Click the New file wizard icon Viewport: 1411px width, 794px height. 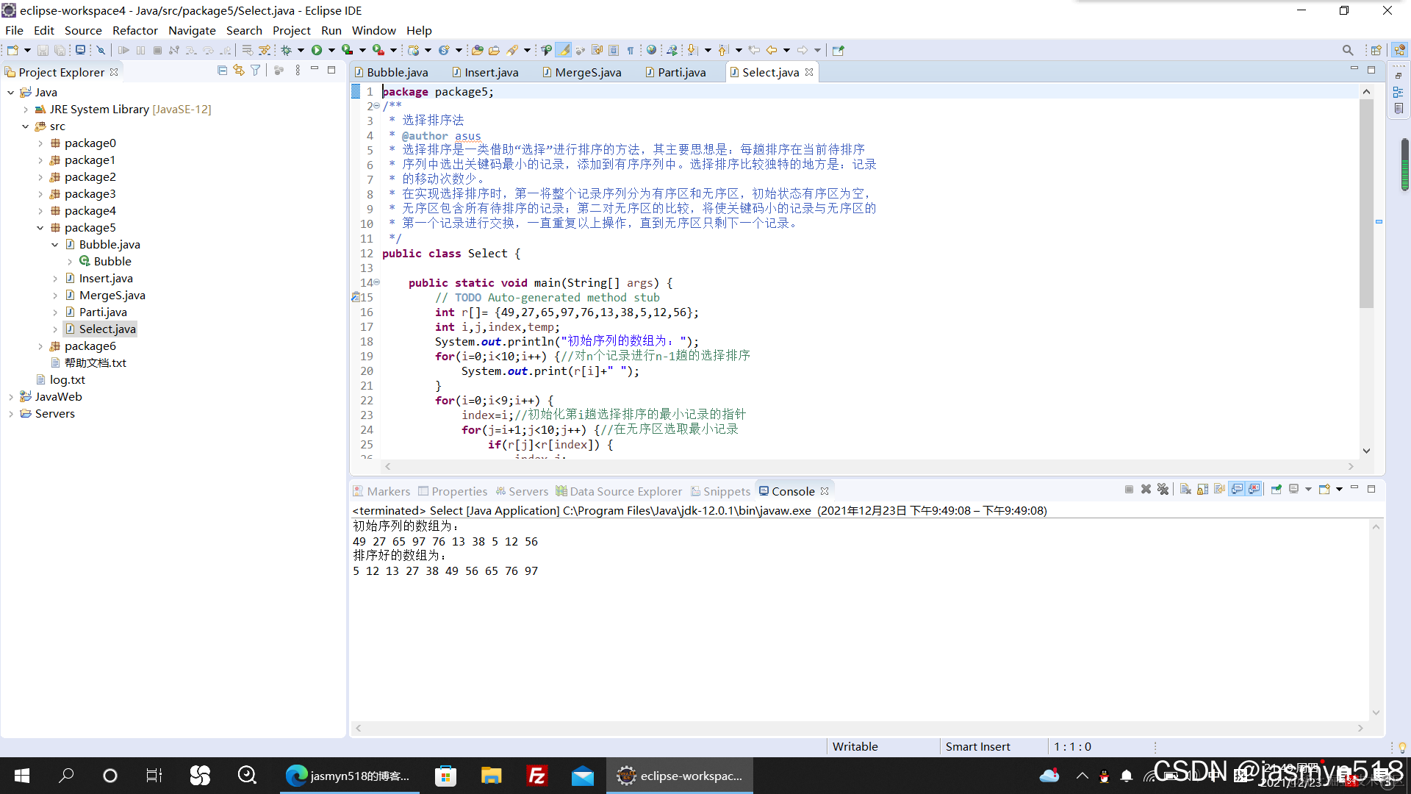pos(12,50)
